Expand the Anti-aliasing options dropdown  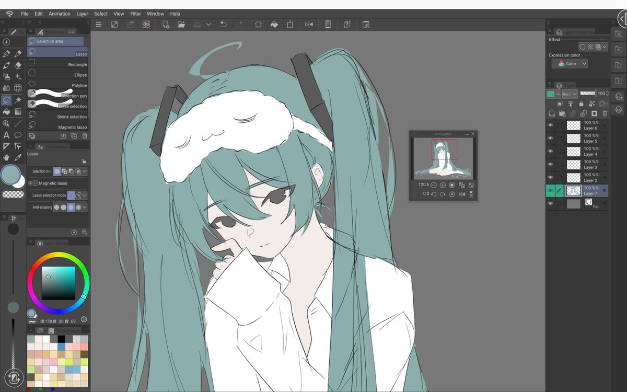pos(84,207)
